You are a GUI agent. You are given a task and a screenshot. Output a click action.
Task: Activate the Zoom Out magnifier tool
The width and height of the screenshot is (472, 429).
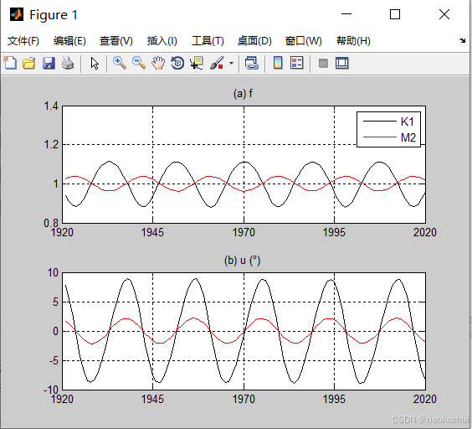point(139,64)
